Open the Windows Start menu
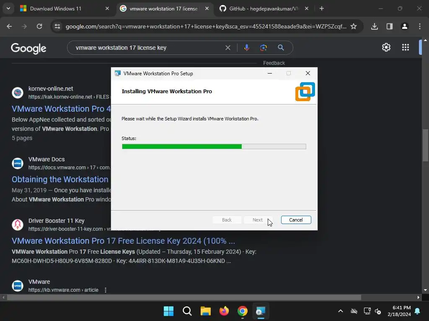The image size is (429, 321). pos(168,311)
